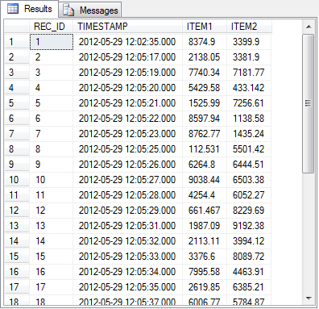Click timestamp 2012-05-29 12:05:35.000
Viewport: 319px width, 309px height.
point(127,287)
